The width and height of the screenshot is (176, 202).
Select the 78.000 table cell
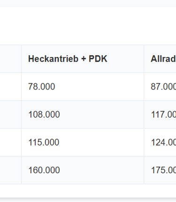click(x=83, y=87)
